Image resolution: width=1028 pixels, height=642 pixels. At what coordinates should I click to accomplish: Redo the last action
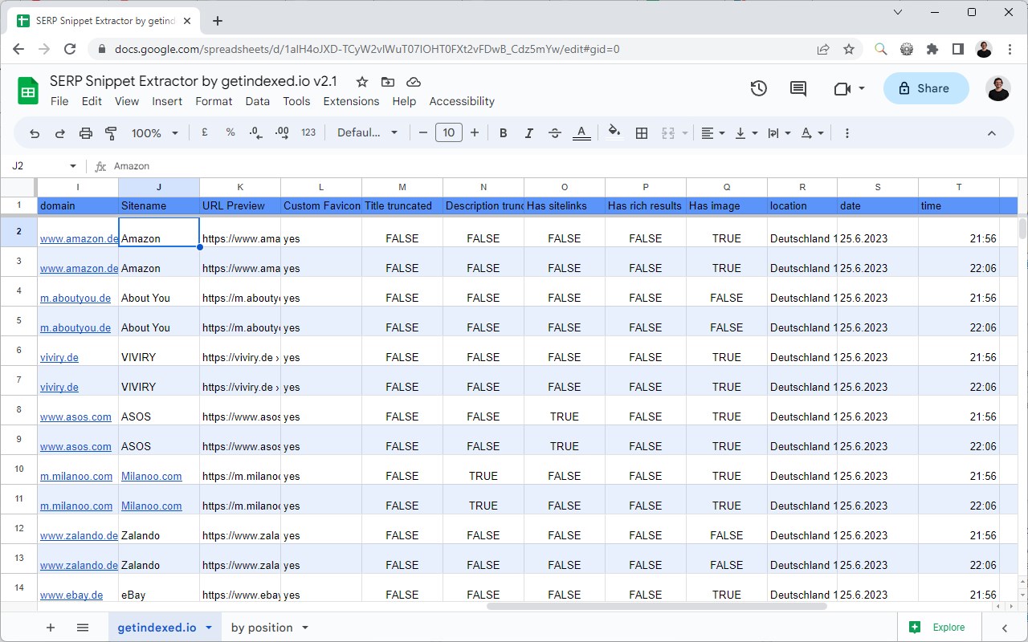click(60, 133)
